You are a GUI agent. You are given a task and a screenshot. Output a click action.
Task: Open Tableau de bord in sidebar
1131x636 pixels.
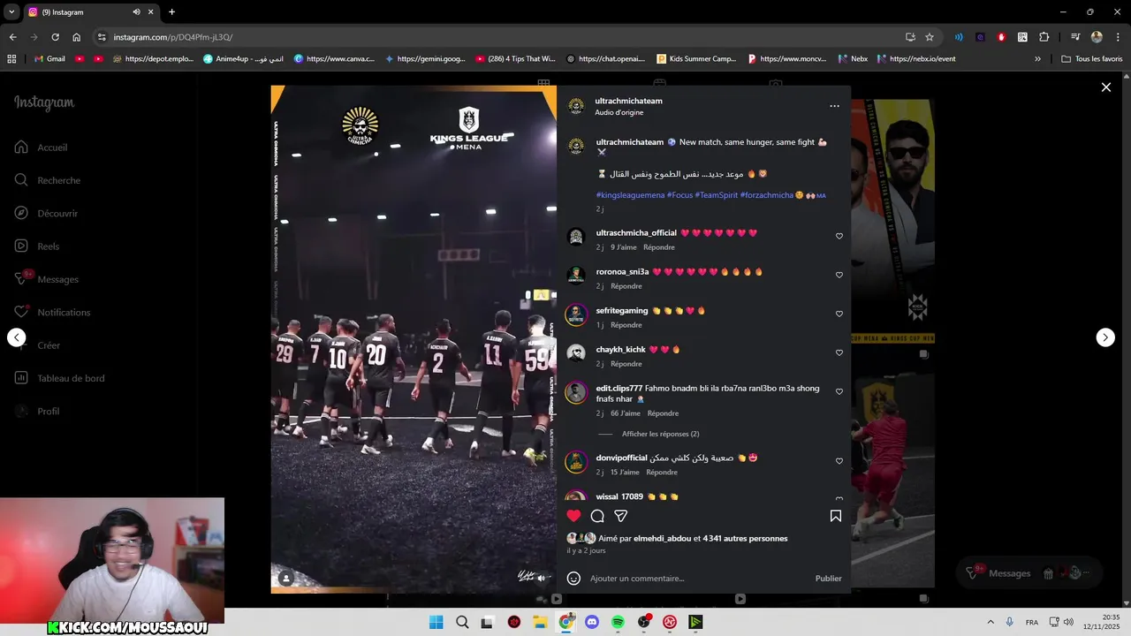[71, 378]
